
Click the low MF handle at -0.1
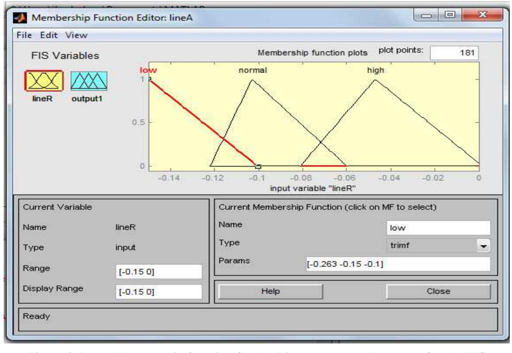pos(258,167)
